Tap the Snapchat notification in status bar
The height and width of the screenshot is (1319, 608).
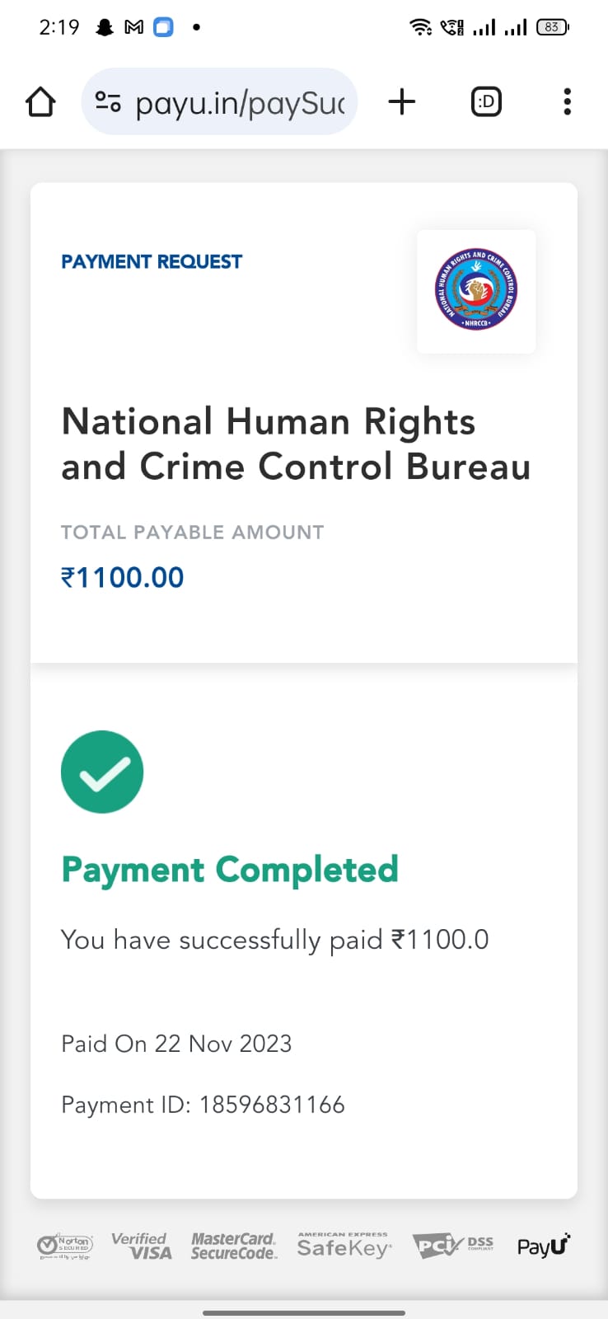[105, 27]
